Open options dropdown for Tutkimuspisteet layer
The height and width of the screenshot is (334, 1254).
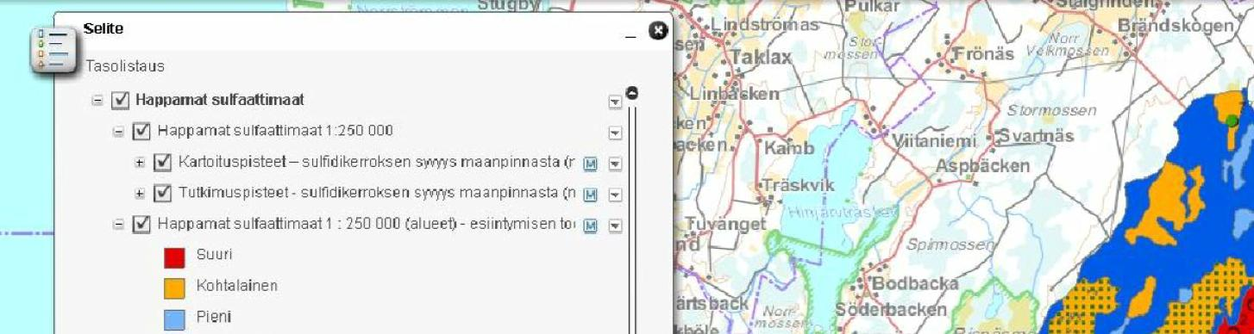615,195
